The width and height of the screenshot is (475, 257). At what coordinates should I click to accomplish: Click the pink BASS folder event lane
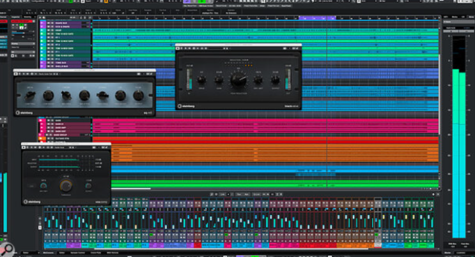tap(265, 121)
